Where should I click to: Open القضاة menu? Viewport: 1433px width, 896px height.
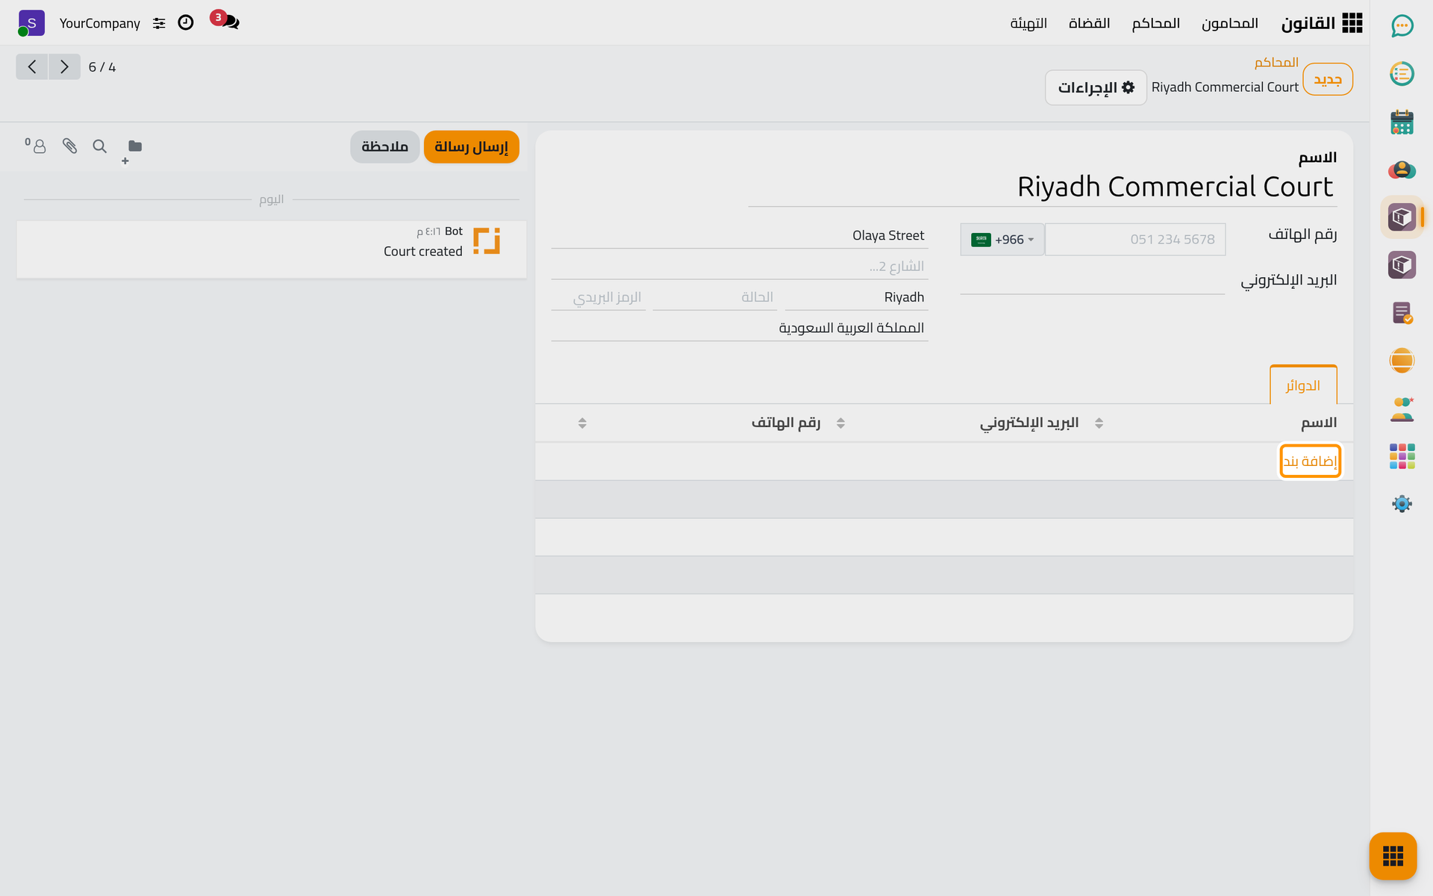coord(1089,23)
